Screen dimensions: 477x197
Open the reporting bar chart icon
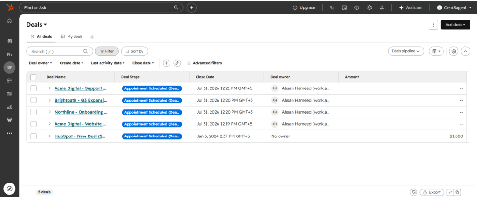tap(9, 107)
